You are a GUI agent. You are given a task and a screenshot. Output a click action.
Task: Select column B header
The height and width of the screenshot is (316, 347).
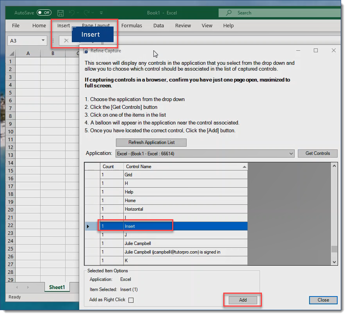[x=53, y=53]
